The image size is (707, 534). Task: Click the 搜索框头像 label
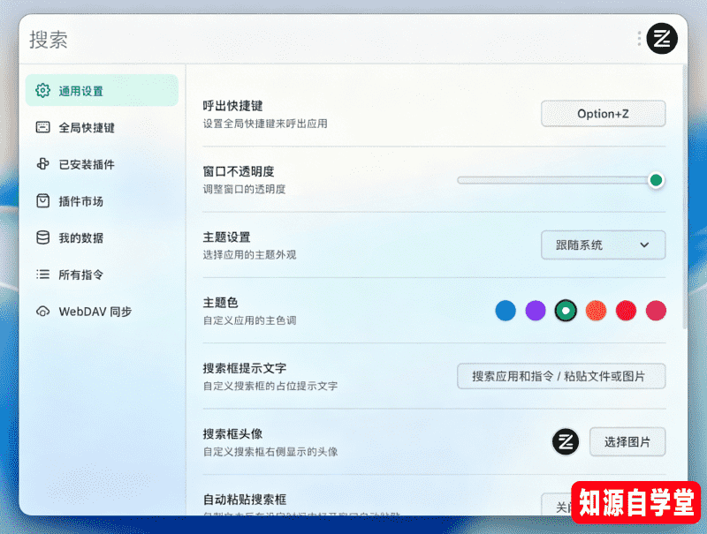coord(232,434)
